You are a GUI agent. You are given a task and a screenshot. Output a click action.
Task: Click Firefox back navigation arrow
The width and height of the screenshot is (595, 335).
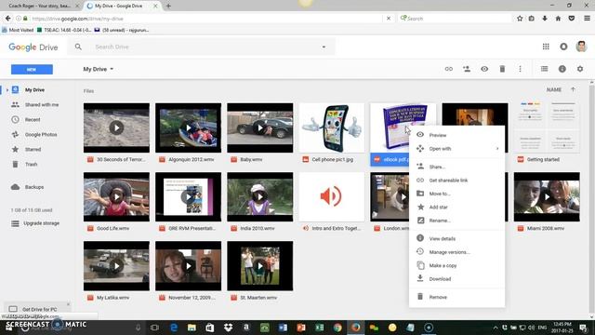click(8, 19)
